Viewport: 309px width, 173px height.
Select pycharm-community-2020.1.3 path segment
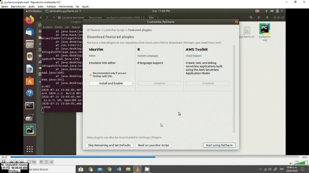(126, 17)
